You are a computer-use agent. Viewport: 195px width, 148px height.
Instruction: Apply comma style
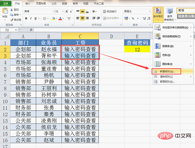tap(138, 18)
